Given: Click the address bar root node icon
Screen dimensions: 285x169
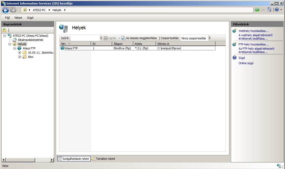Looking at the screenshot, I should (25, 10).
